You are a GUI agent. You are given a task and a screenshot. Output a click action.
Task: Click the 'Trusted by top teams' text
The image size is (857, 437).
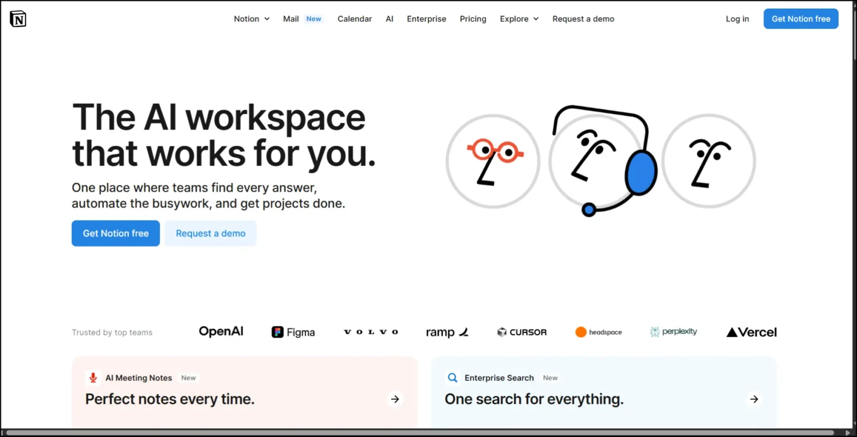tap(112, 332)
